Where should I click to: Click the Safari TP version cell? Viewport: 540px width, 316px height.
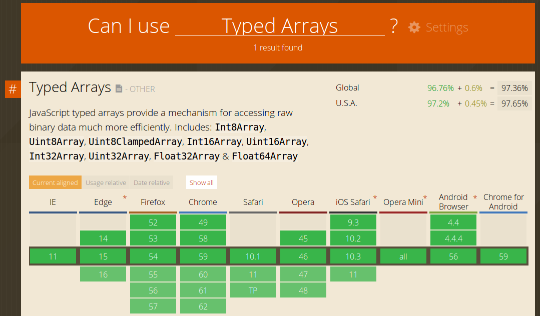(x=253, y=290)
